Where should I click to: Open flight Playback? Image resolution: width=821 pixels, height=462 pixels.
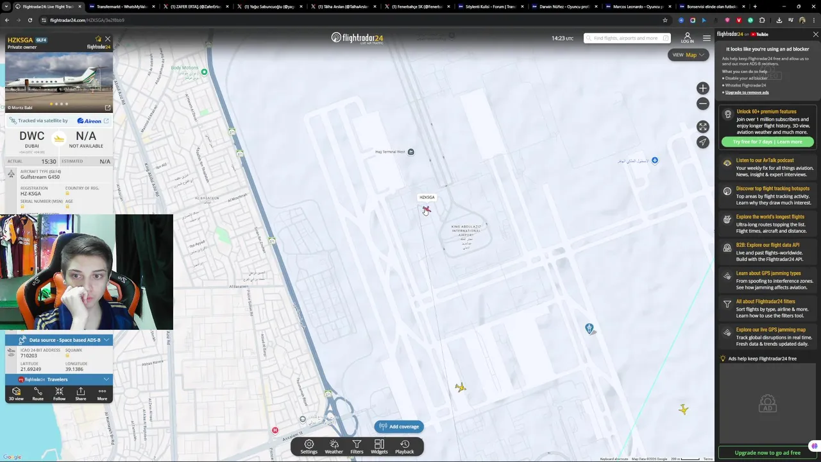click(x=405, y=447)
